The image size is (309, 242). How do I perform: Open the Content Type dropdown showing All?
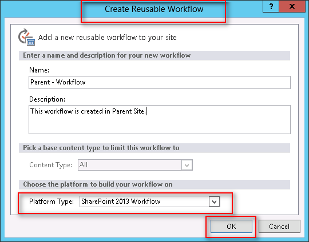point(135,165)
